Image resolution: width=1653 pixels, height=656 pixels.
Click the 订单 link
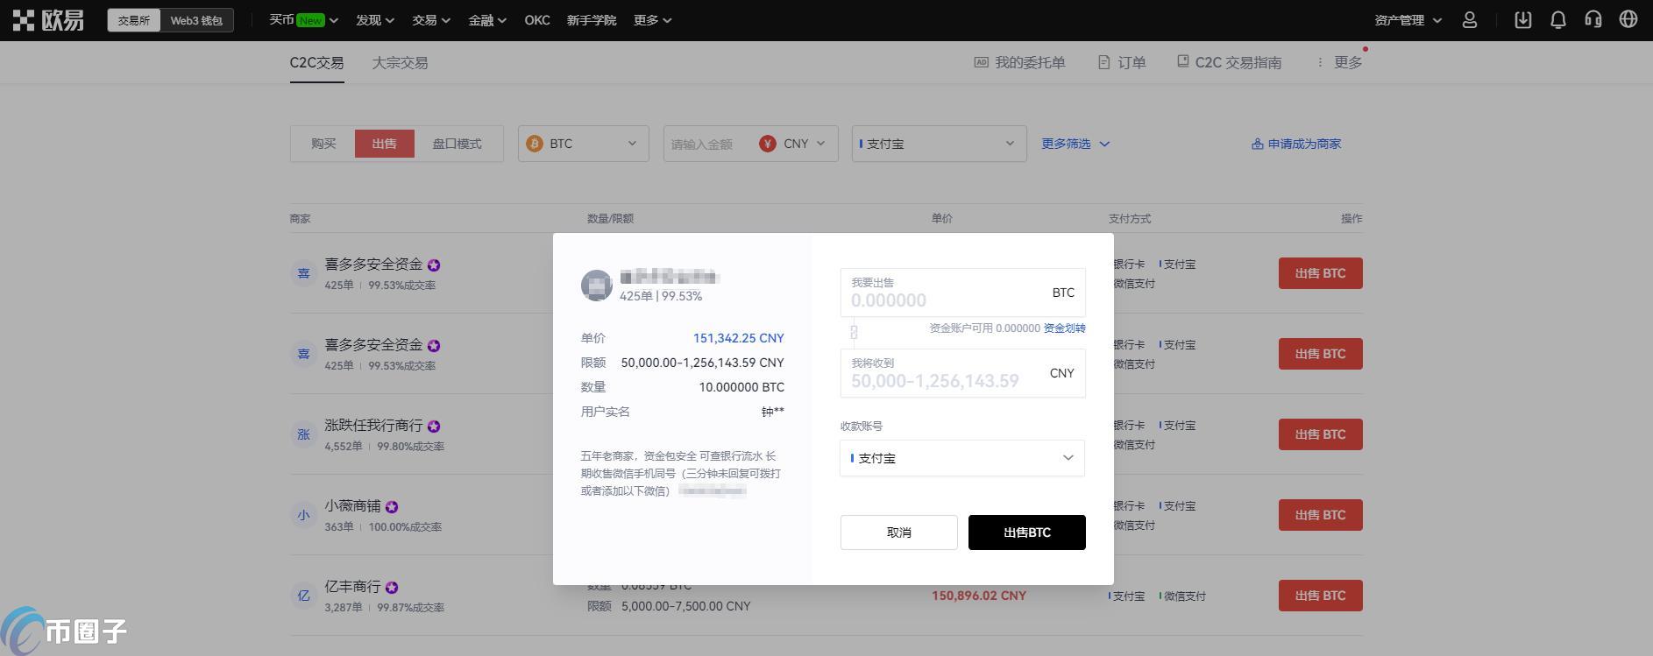[1122, 62]
